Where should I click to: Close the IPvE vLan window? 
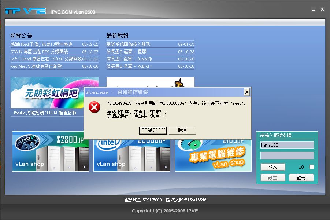[322, 9]
